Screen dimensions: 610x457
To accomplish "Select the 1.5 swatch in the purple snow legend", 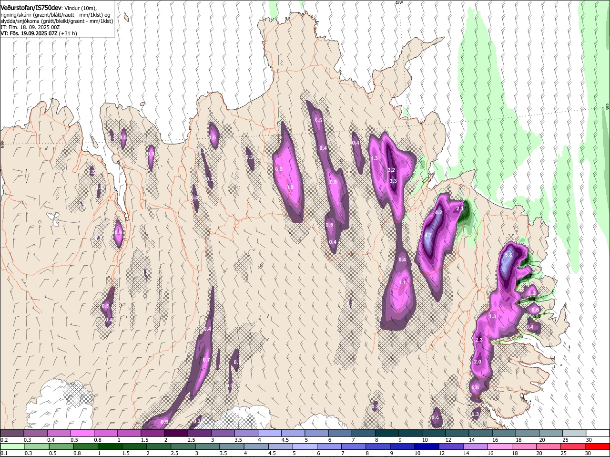I will tap(152, 433).
